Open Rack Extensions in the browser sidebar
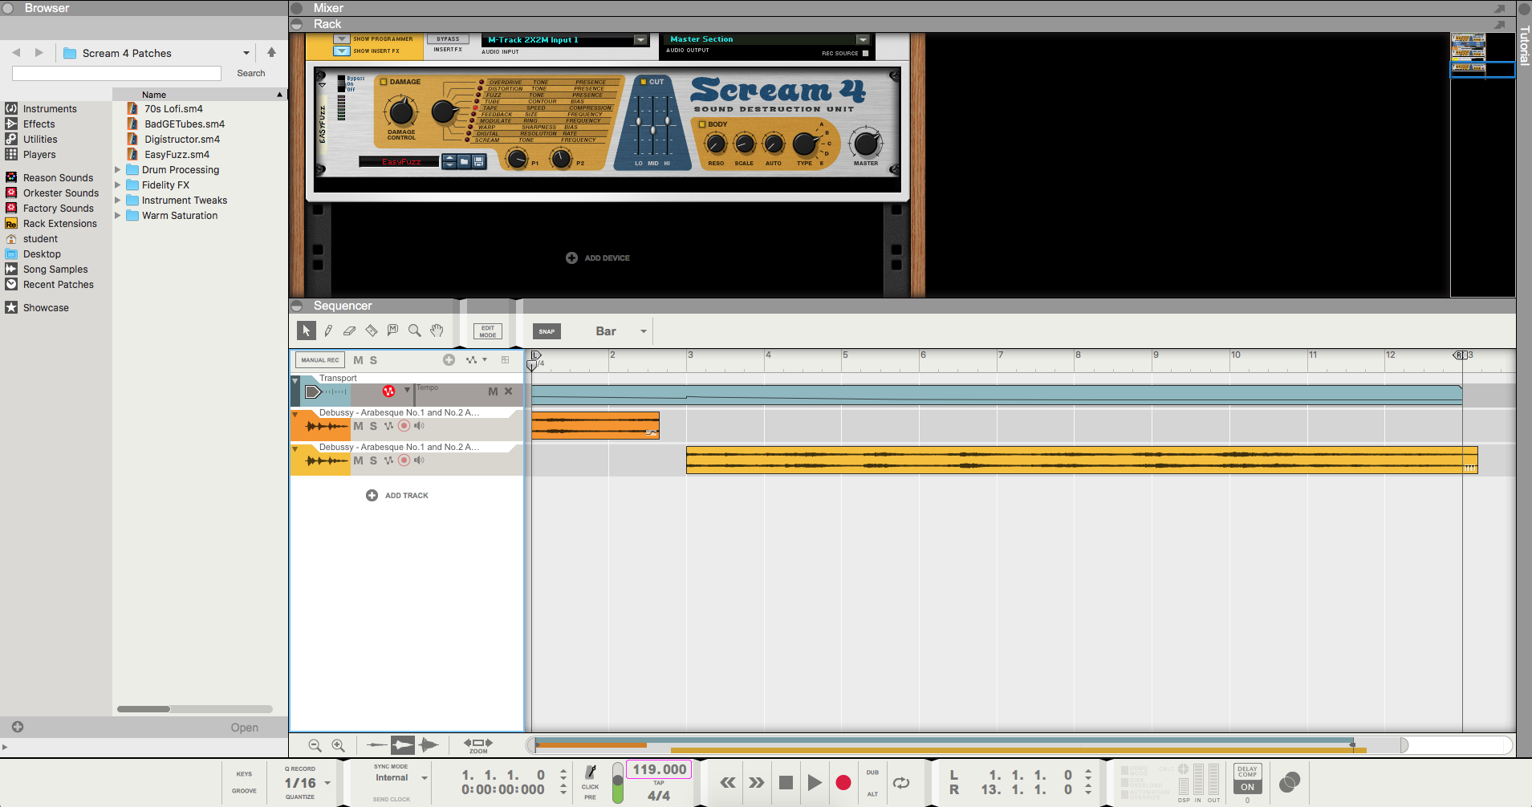Image resolution: width=1532 pixels, height=807 pixels. [51, 224]
